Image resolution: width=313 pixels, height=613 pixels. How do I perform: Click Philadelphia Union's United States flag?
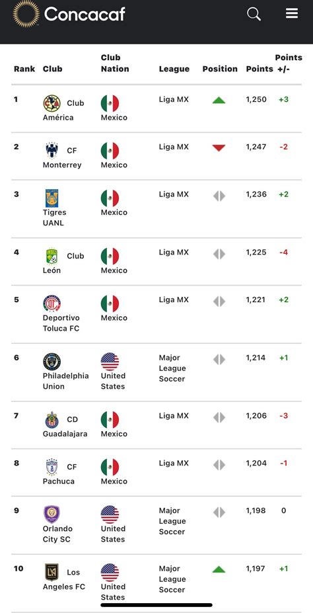point(110,362)
